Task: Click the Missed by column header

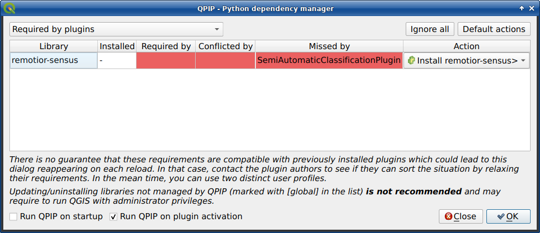Action: click(x=329, y=46)
